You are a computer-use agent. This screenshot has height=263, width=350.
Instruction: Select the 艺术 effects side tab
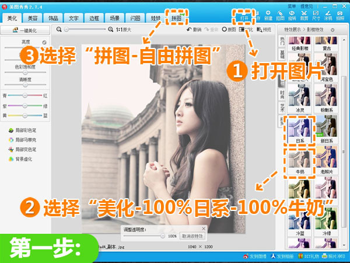282,108
